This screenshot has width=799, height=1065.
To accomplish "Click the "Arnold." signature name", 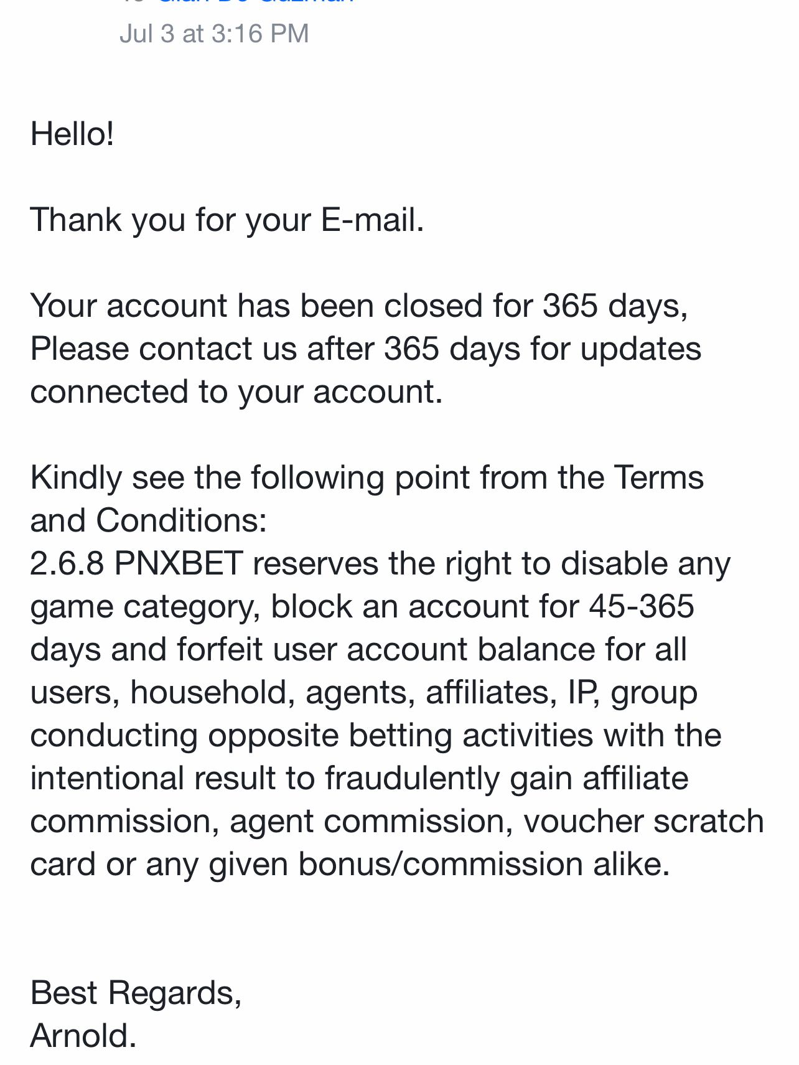I will pos(83,1036).
